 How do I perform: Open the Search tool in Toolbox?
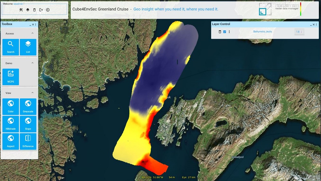click(x=11, y=47)
